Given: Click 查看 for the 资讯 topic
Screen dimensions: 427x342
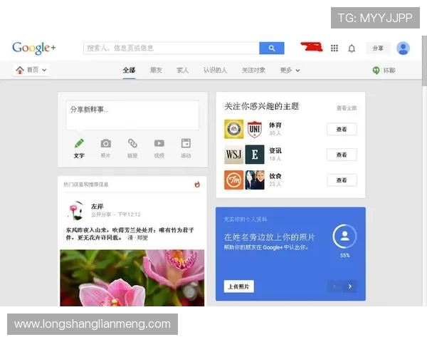Looking at the screenshot, I should pos(342,155).
